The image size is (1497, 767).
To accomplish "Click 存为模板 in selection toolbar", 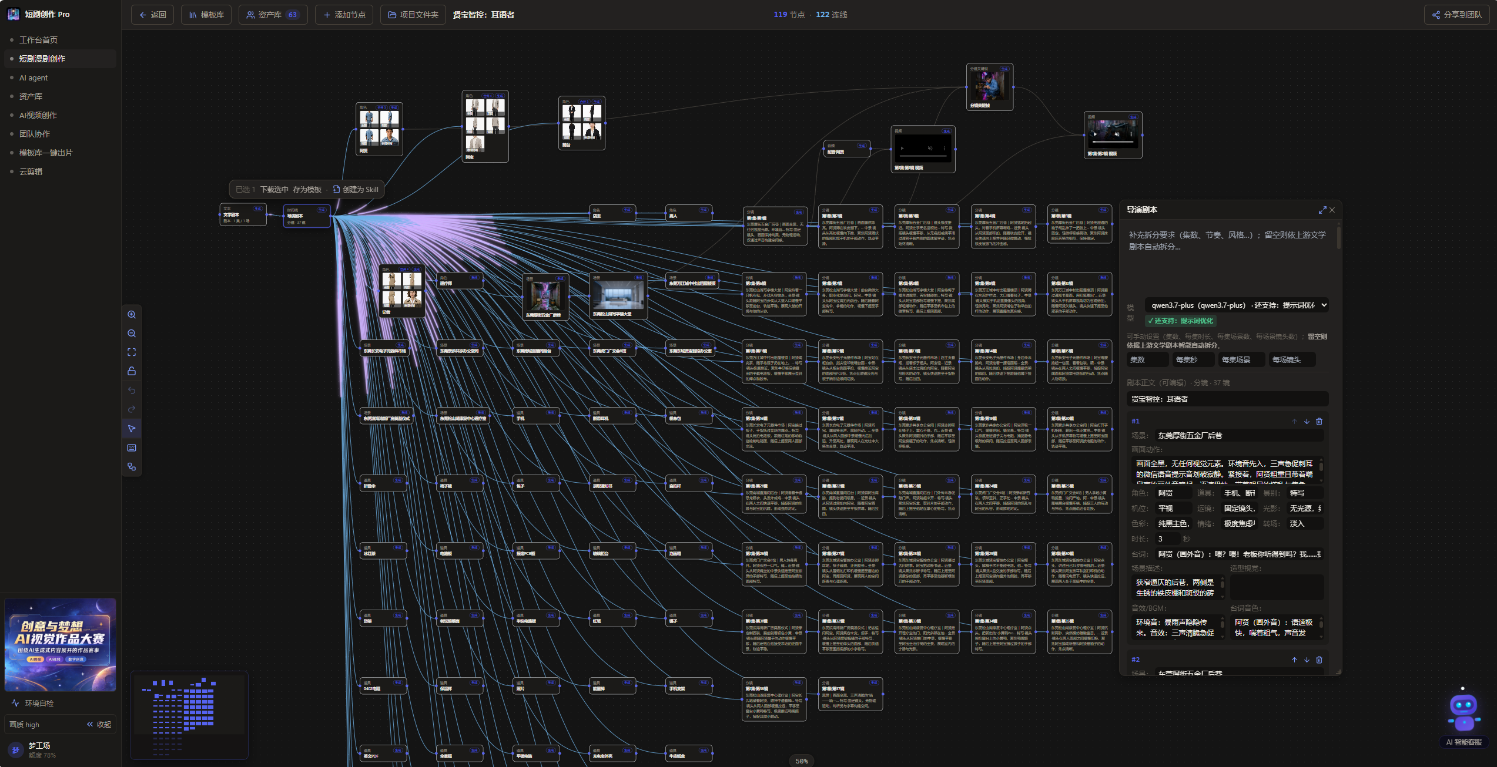I will coord(307,190).
